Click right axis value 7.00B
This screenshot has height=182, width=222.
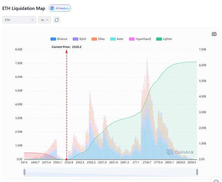(202, 50)
